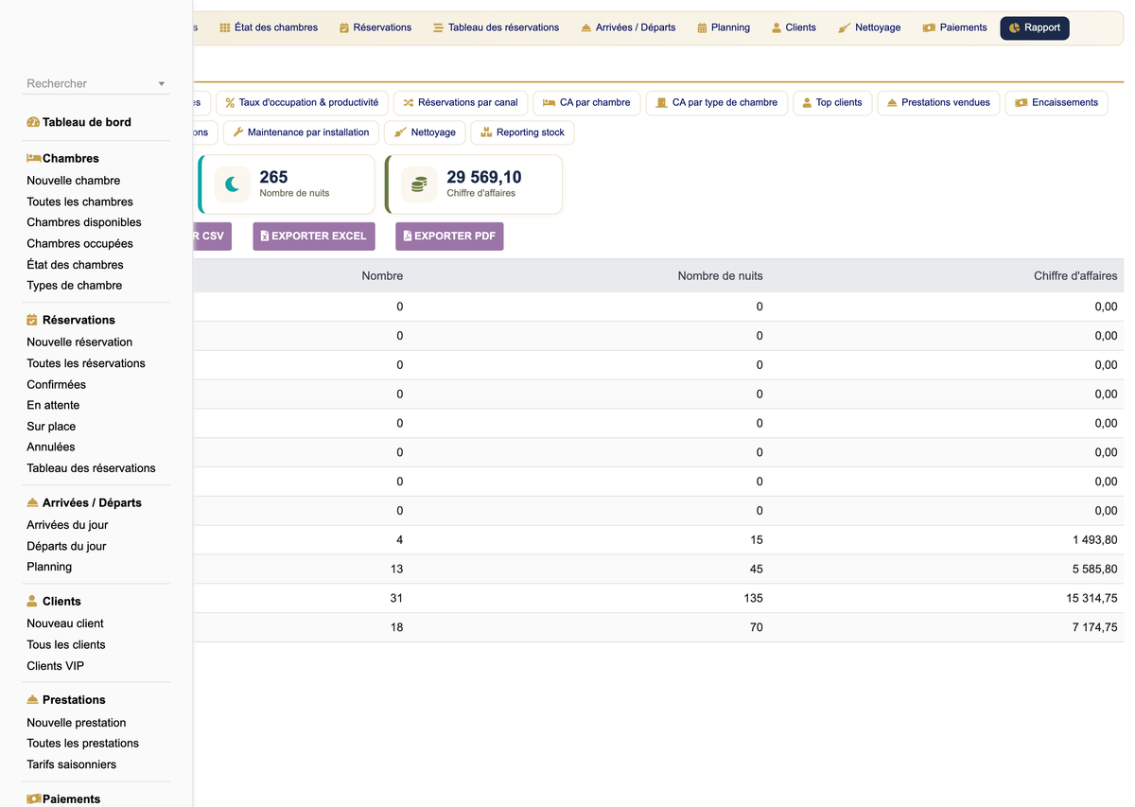The height and width of the screenshot is (807, 1135).
Task: Click the broom icon of Nettoyage report button
Action: point(401,132)
